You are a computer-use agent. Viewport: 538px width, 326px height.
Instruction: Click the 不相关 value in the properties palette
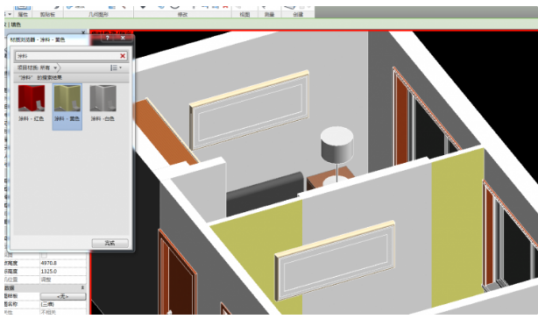(63, 312)
